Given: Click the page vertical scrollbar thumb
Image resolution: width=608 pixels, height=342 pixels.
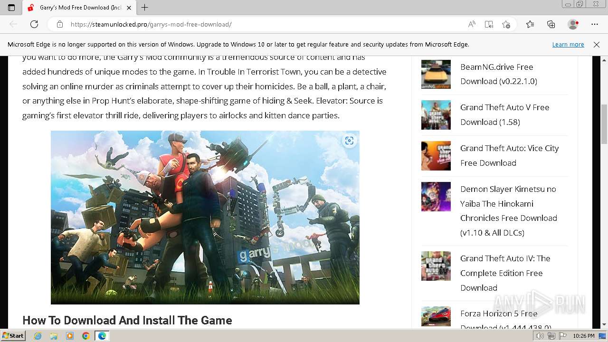Looking at the screenshot, I should coord(604,123).
